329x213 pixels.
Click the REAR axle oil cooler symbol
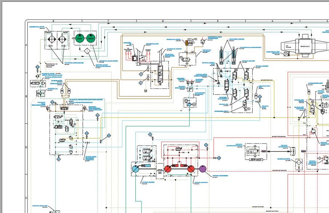[x=63, y=39]
